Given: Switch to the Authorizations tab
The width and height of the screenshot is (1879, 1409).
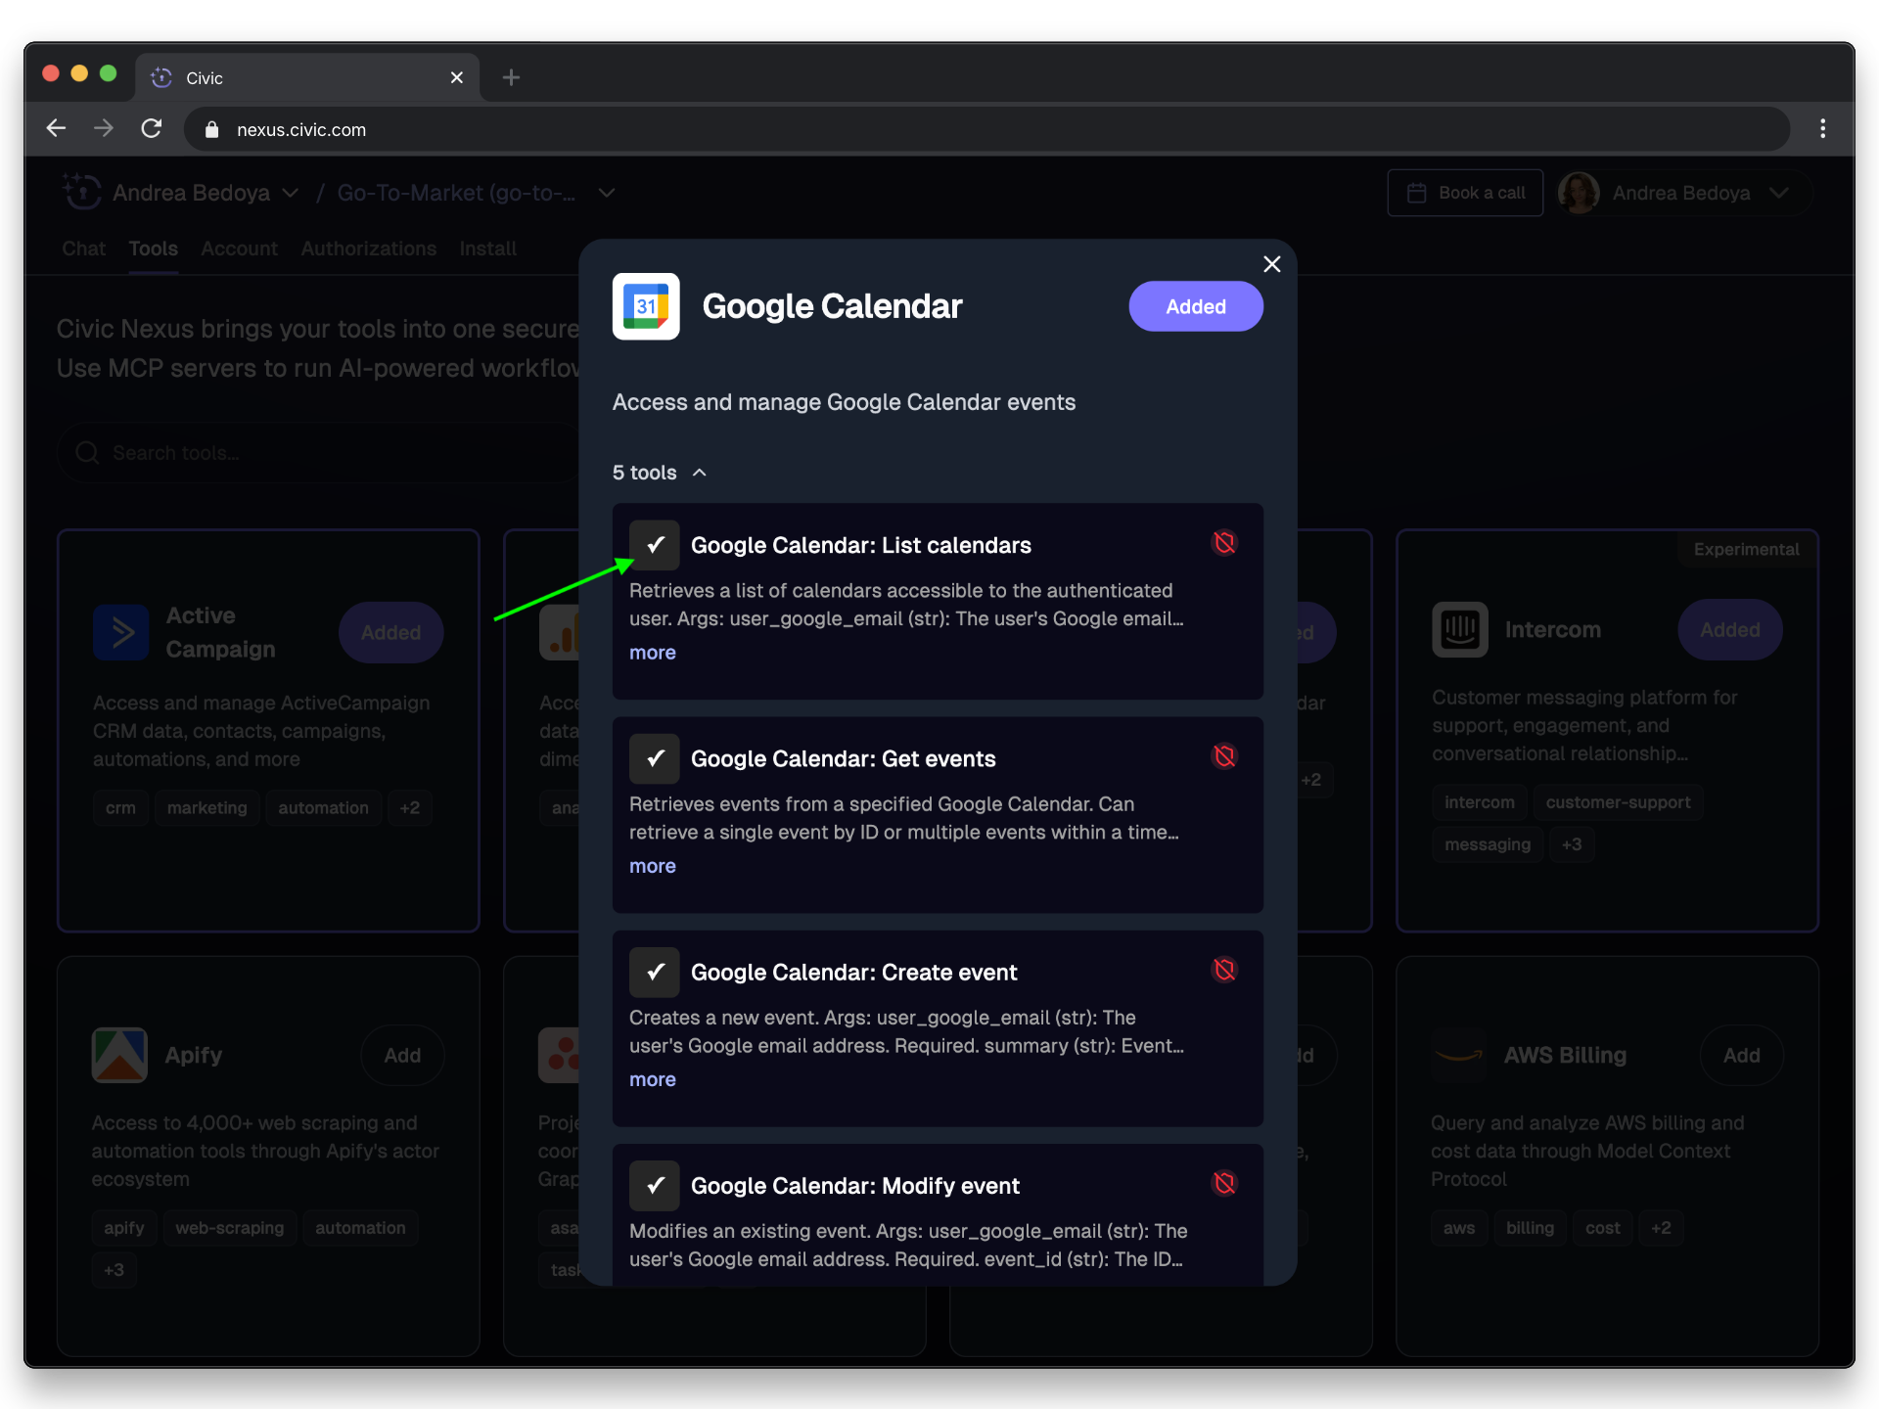Looking at the screenshot, I should point(368,249).
